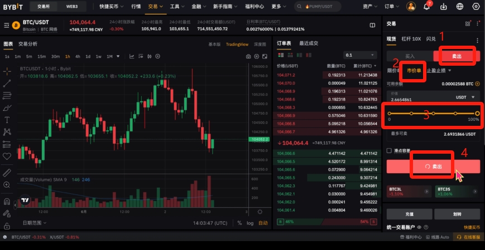Select the zoom in tool
Viewport: 485px width, 250px height.
7,184
